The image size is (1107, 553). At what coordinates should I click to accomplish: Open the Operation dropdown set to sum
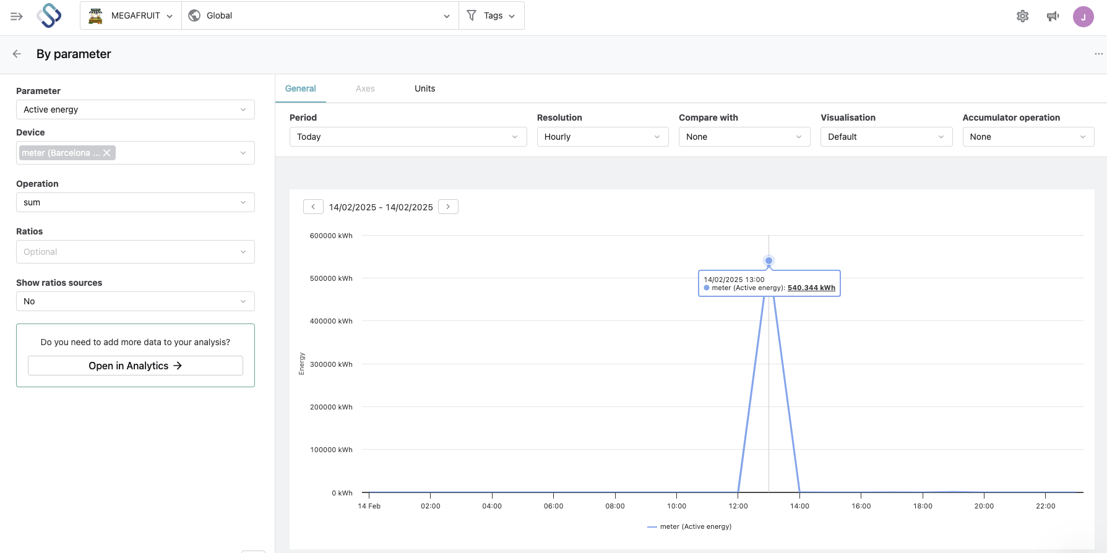(x=136, y=202)
